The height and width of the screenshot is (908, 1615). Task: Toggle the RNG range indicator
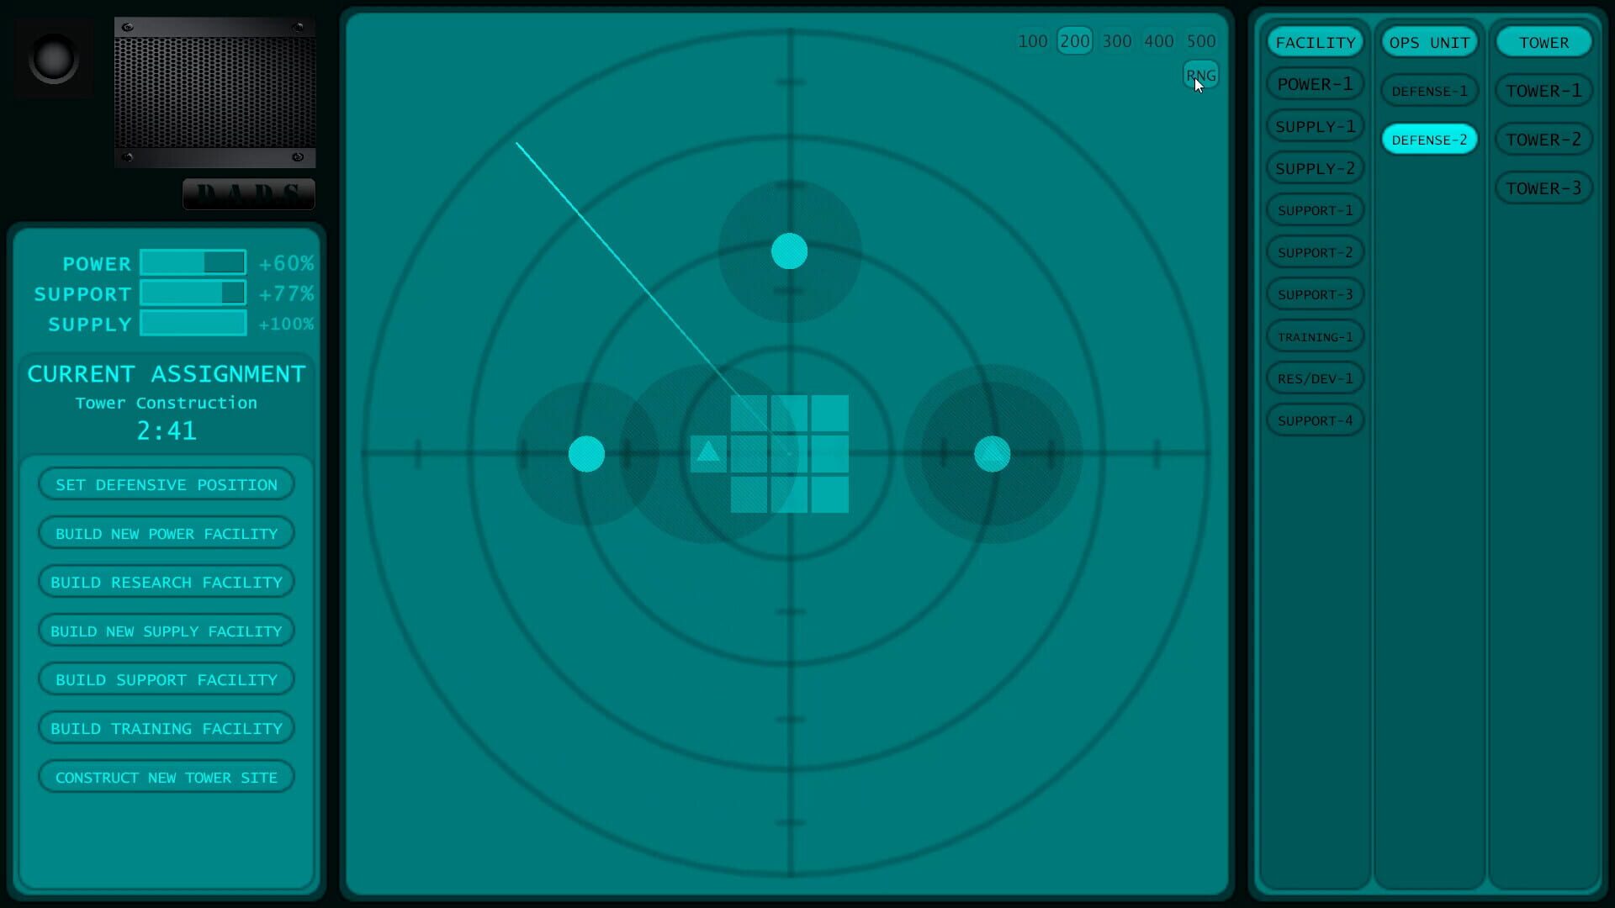tap(1200, 75)
